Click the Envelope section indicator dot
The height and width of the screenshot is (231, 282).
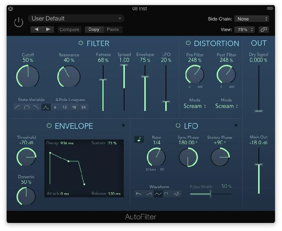[x=123, y=125]
